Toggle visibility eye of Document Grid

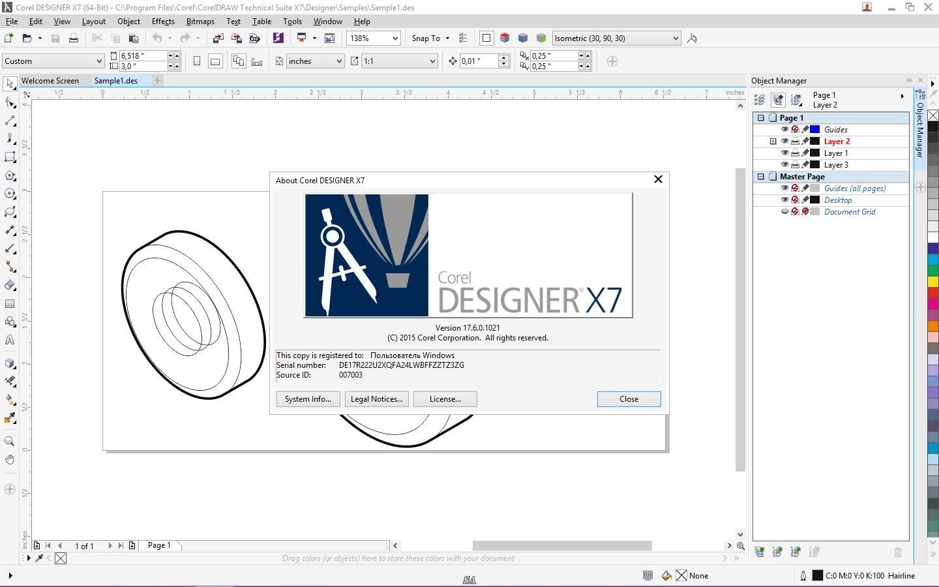pyautogui.click(x=785, y=212)
